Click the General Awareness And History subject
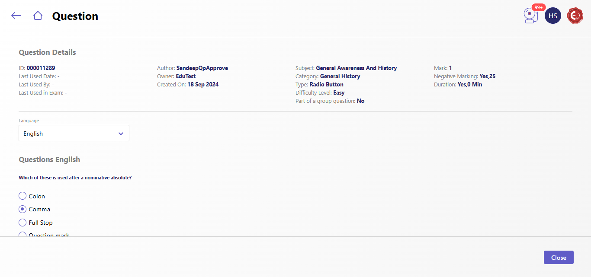The width and height of the screenshot is (591, 277). point(356,68)
